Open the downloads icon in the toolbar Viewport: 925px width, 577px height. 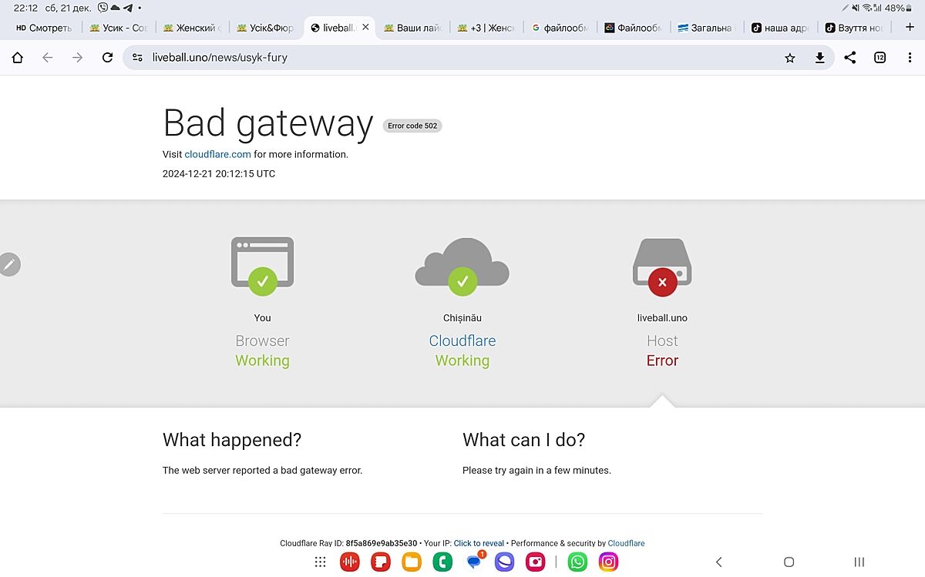coord(819,58)
